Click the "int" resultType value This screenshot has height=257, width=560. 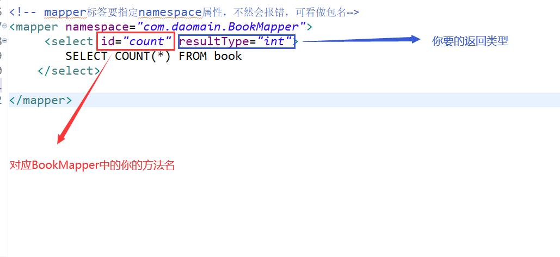(x=274, y=42)
